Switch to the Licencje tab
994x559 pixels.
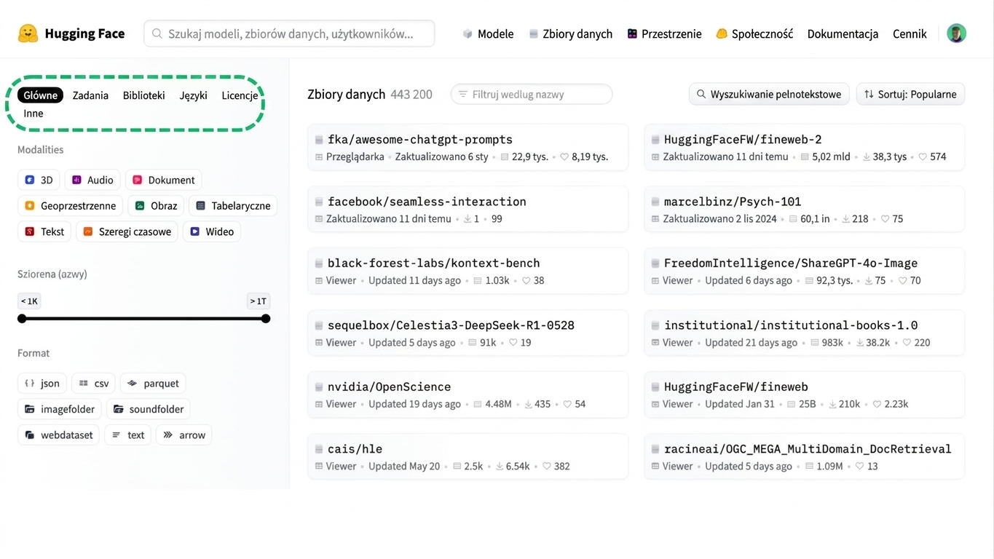click(240, 95)
